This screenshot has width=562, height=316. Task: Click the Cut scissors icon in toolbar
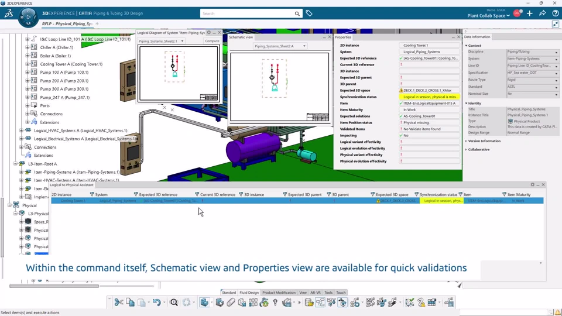pyautogui.click(x=119, y=303)
